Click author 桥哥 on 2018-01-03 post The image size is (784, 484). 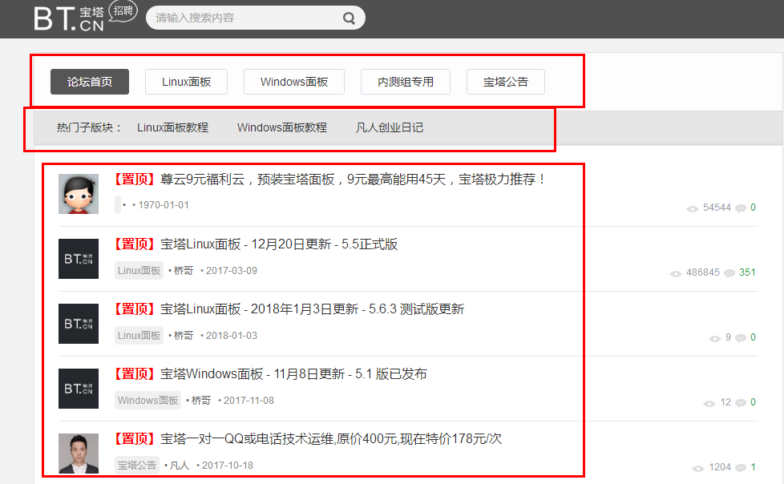click(x=183, y=336)
